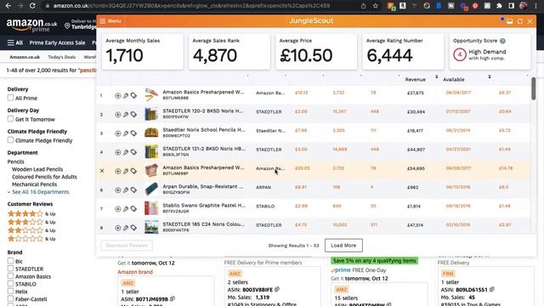The height and width of the screenshot is (306, 544).
Task: Click the plus icon in STAEDTLER 121-2 row 4
Action: click(118, 152)
